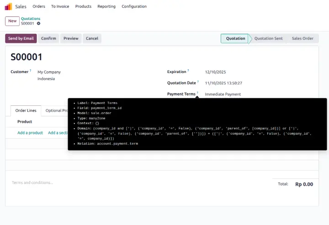Click the Payment Terms help question mark
Viewport: 329px width, 225px height.
coord(197,93)
